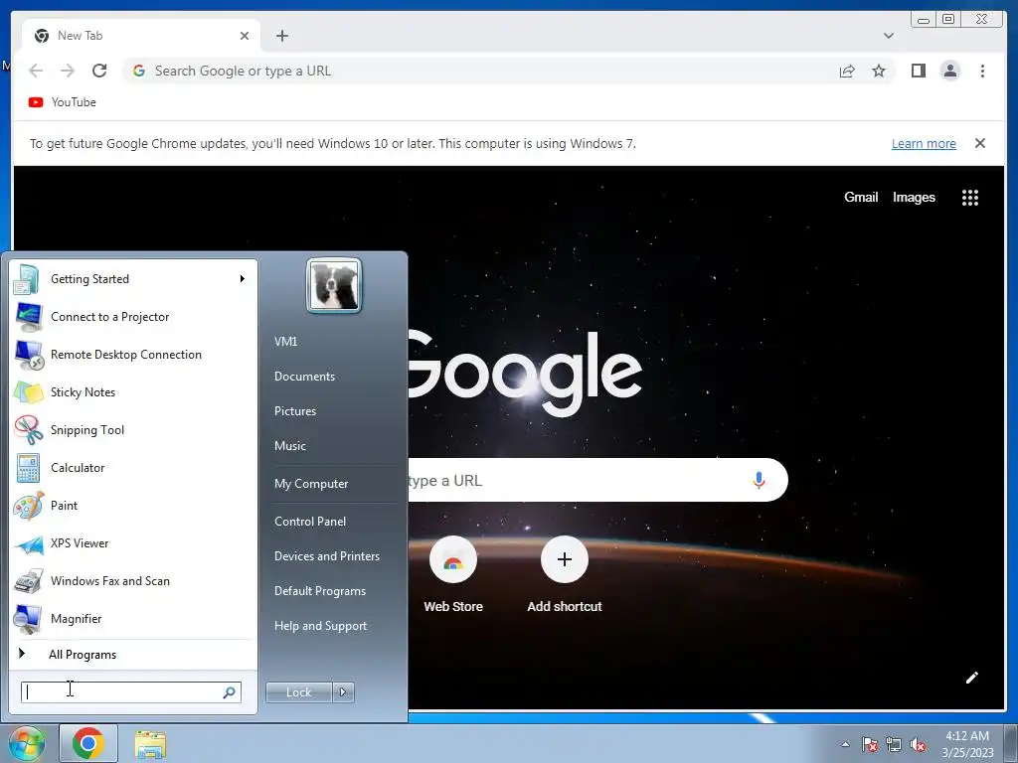The width and height of the screenshot is (1018, 763).
Task: Open Documents from Start menu
Action: tap(304, 377)
